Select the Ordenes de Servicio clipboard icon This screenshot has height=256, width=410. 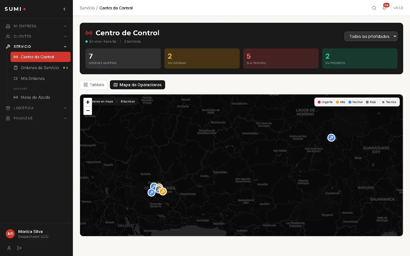pos(15,68)
